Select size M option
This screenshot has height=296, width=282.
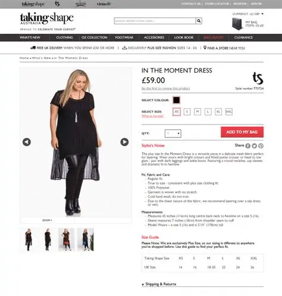point(198,112)
